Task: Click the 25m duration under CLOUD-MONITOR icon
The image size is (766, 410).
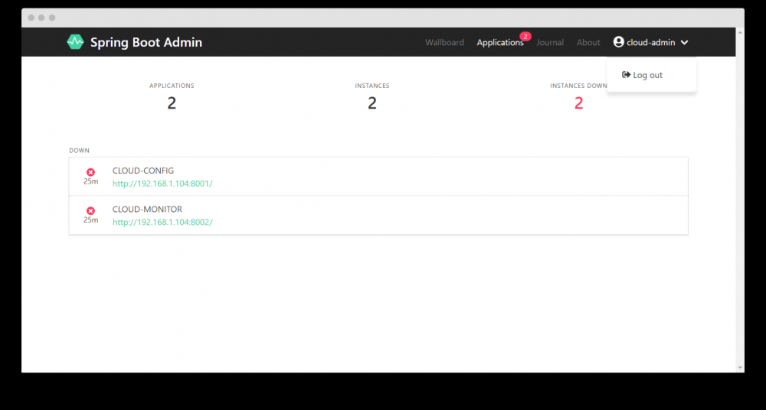Action: click(x=91, y=220)
